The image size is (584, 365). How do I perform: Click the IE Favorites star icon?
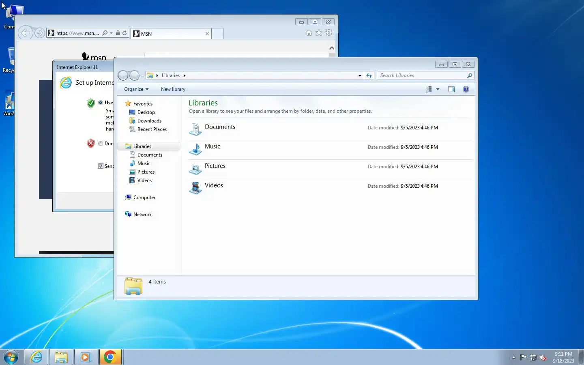tap(319, 33)
